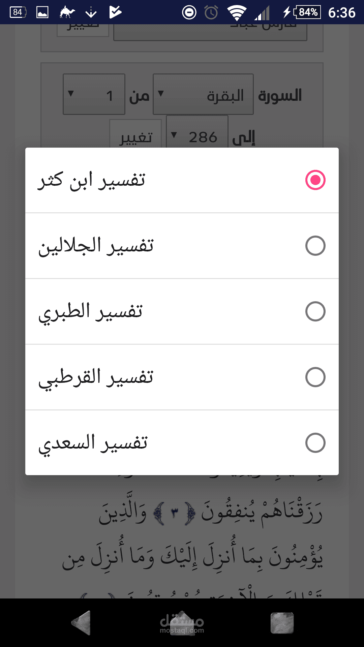The image size is (364, 647).
Task: Click the تغيير button beside verse 286
Action: (135, 134)
